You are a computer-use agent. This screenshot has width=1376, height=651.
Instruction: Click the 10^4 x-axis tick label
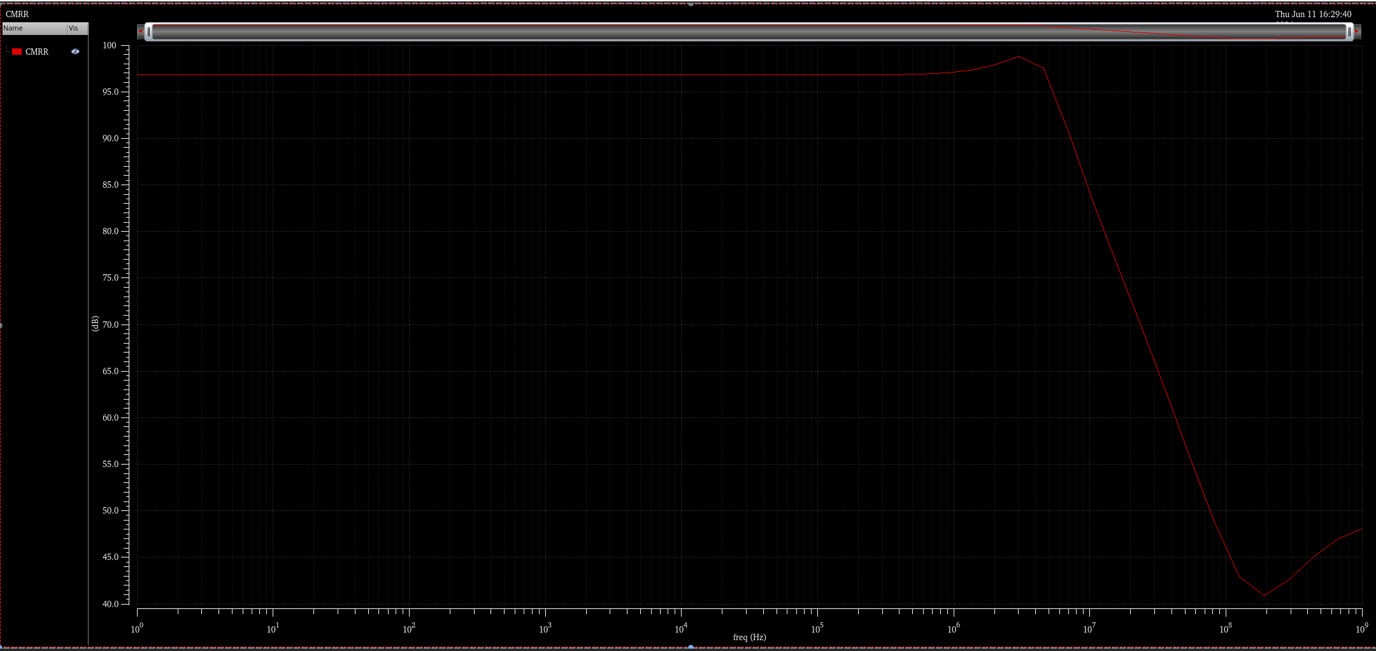[x=681, y=629]
